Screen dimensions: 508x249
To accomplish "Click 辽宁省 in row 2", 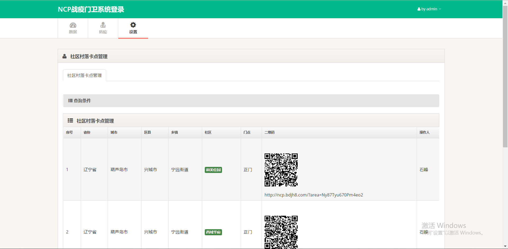I will [90, 232].
